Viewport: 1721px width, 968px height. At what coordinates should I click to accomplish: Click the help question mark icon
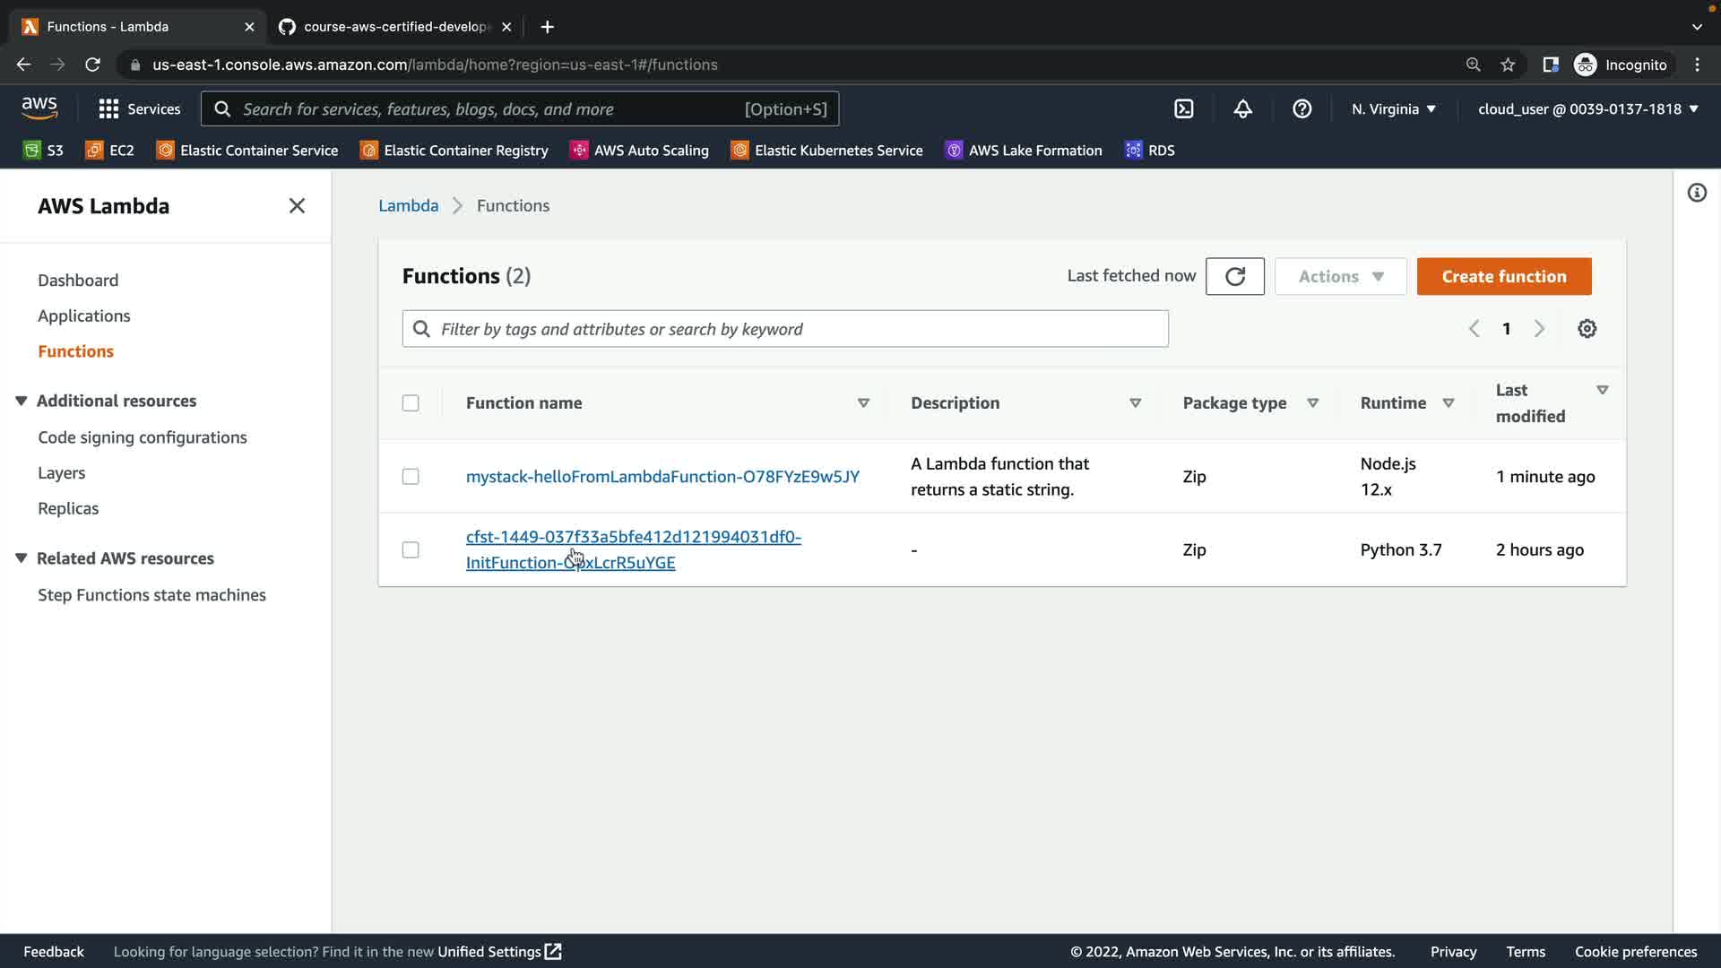1302,109
